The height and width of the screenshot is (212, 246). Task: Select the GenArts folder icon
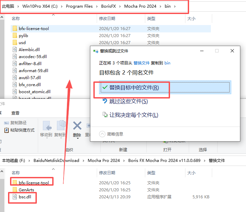[15, 190]
